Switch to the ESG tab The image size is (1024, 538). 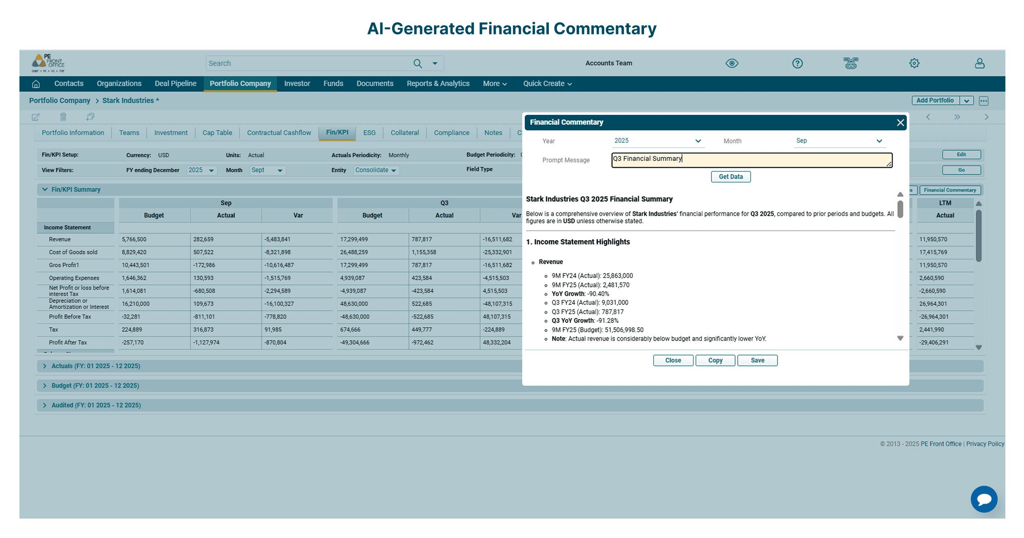[x=369, y=133]
